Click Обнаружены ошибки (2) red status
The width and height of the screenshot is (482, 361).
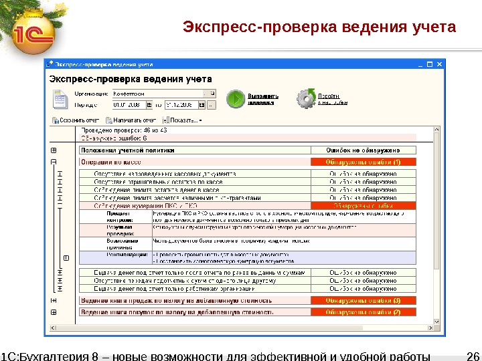(x=363, y=312)
